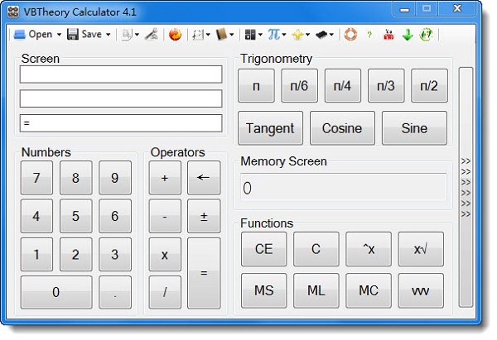Click the plus operator button
The width and height of the screenshot is (497, 340).
pyautogui.click(x=165, y=178)
